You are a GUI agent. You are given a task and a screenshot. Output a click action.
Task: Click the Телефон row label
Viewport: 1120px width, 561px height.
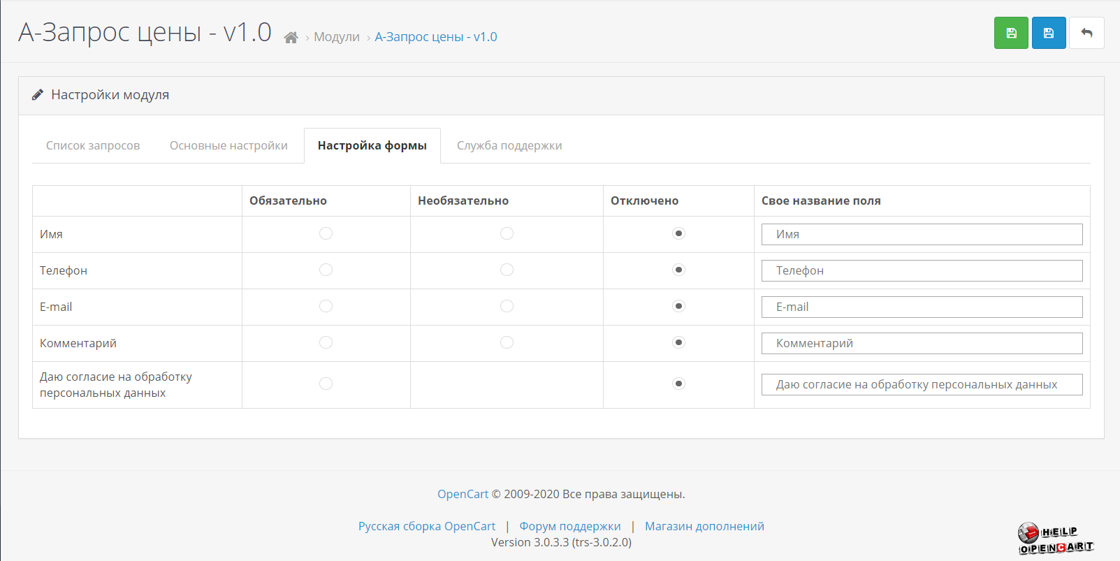pos(64,270)
